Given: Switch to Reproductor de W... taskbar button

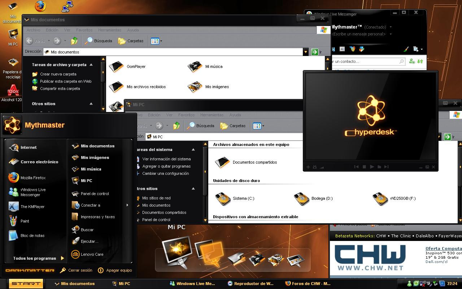Looking at the screenshot, I should [x=251, y=284].
